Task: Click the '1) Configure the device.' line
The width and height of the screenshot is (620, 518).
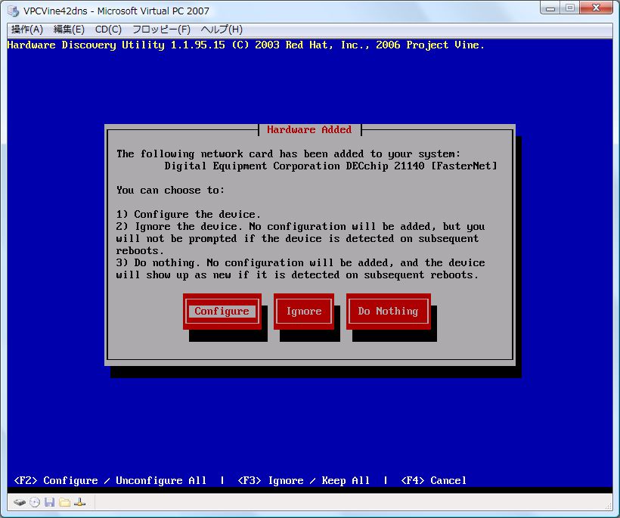Action: point(188,214)
